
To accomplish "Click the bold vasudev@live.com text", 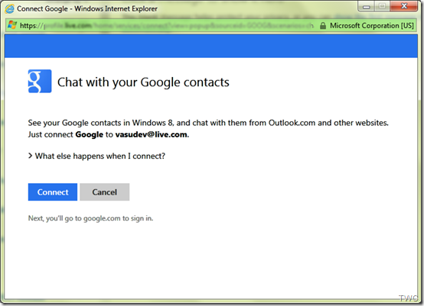I will pyautogui.click(x=152, y=134).
